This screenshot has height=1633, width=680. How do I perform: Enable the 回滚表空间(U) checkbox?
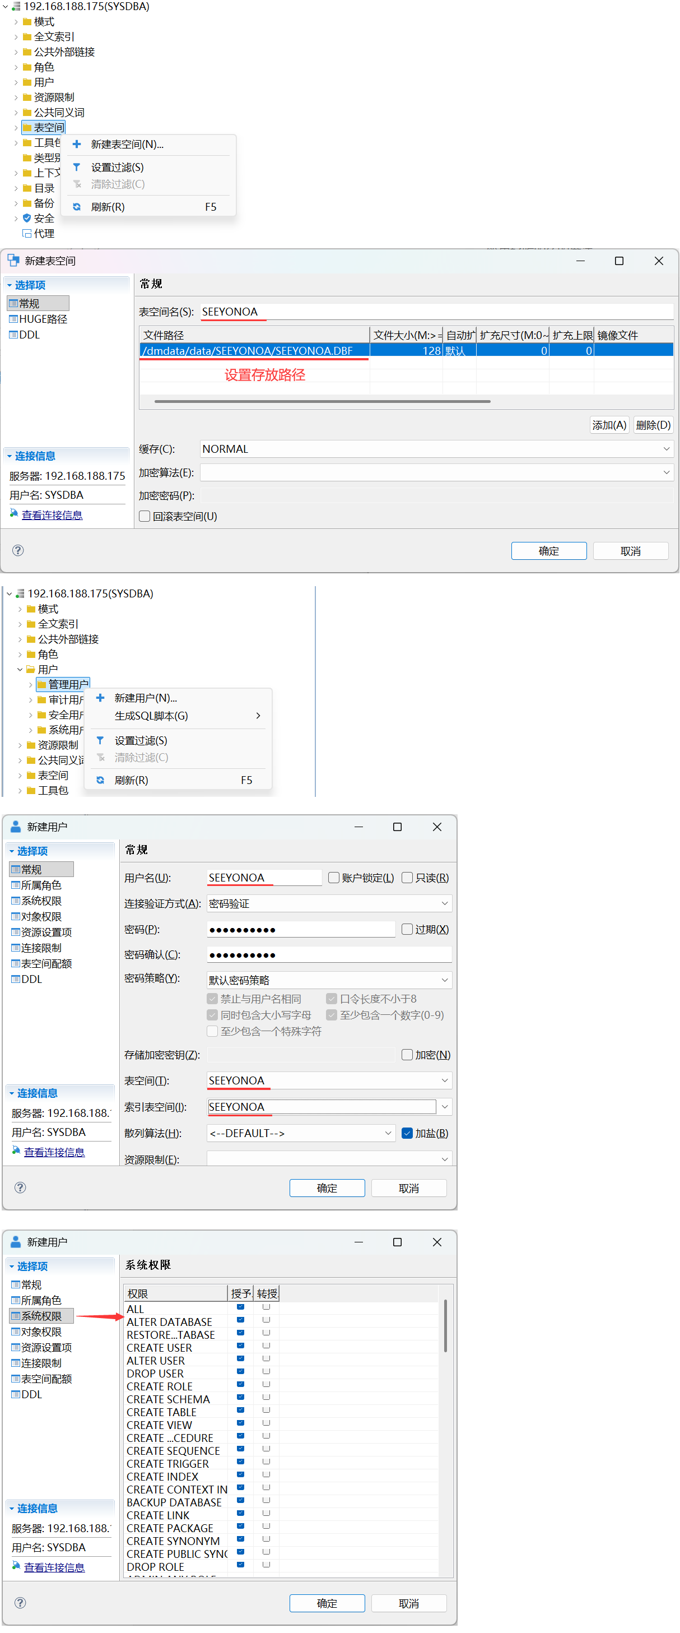pyautogui.click(x=145, y=516)
